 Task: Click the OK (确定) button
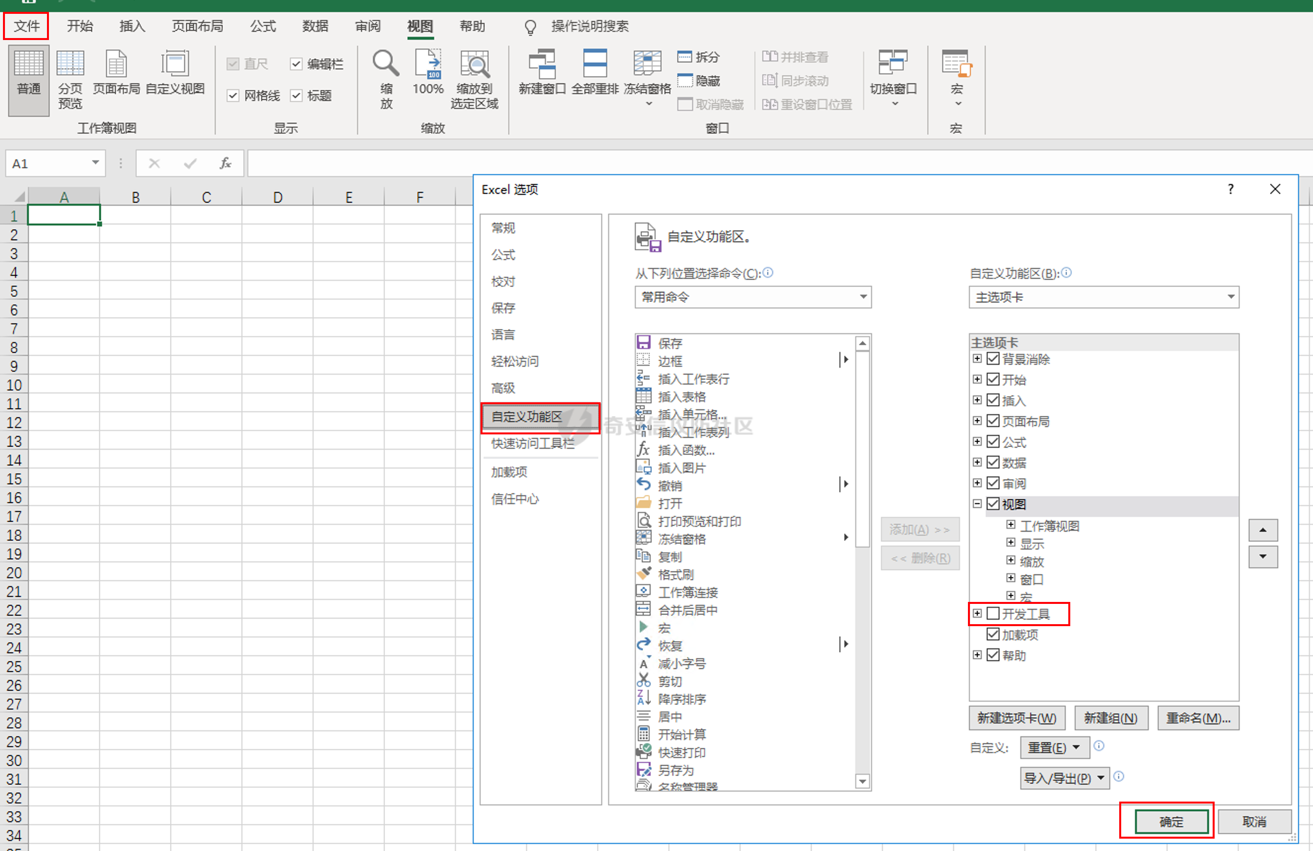[1171, 821]
